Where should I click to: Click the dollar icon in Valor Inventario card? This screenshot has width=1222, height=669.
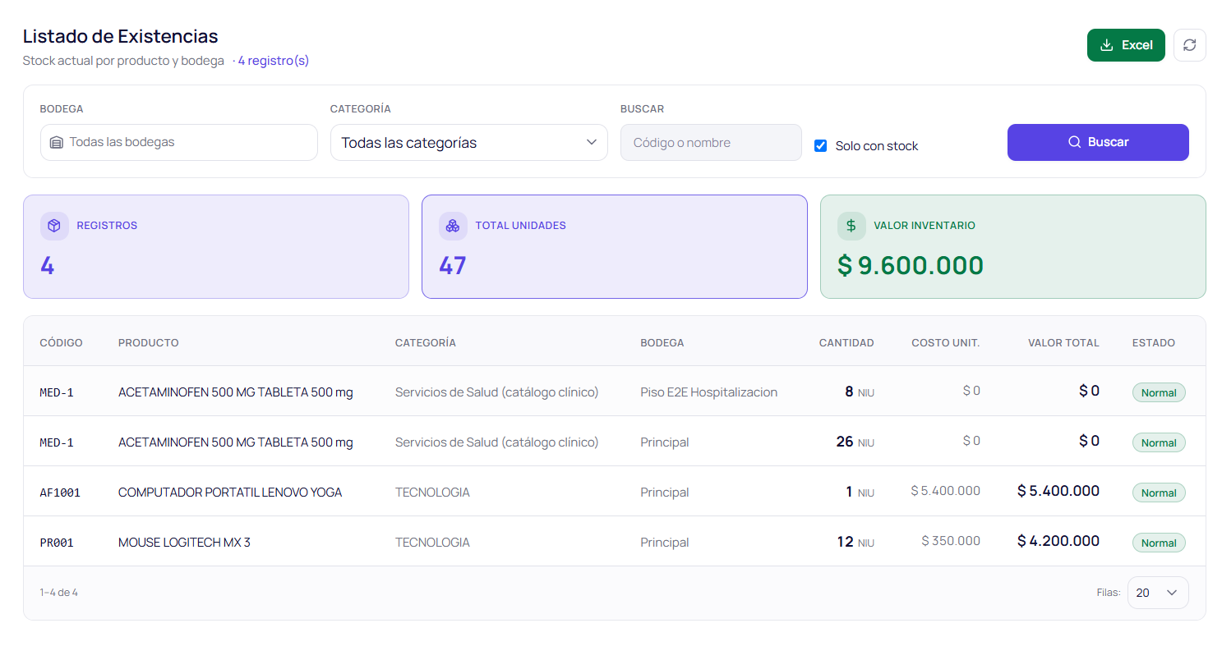coord(851,226)
